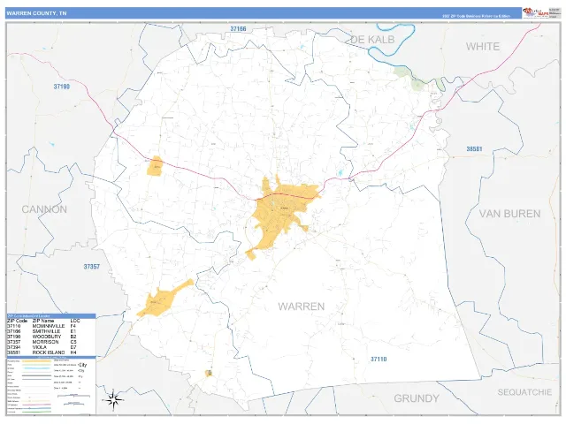Click the bottom green legend line swatch

pos(36,413)
